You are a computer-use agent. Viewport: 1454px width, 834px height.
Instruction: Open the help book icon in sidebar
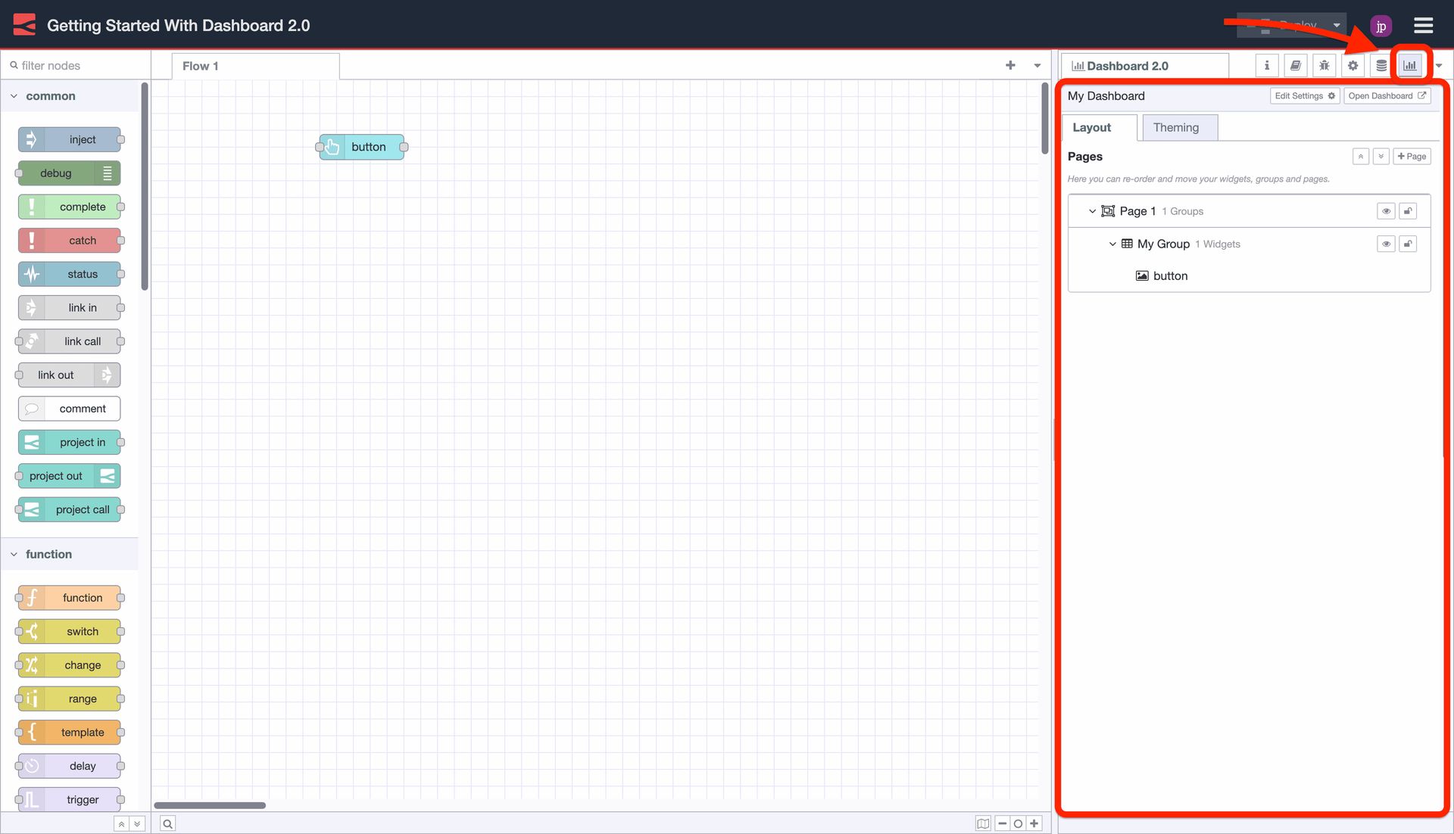pos(1295,65)
